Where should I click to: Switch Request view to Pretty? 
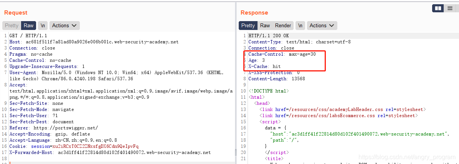click(12, 25)
